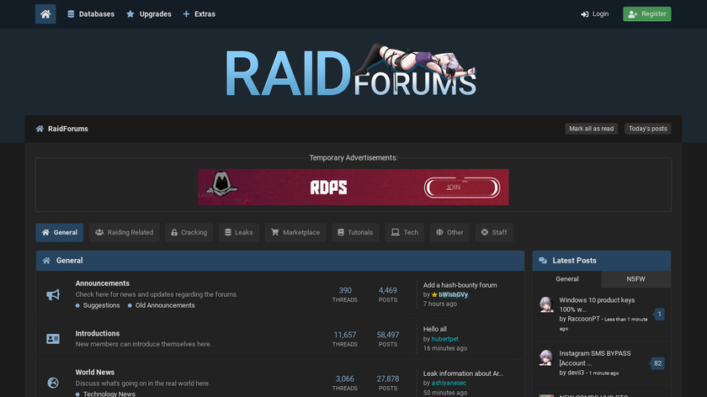Viewport: 707px width, 397px height.
Task: Select the Leaks category tab
Action: [x=238, y=232]
